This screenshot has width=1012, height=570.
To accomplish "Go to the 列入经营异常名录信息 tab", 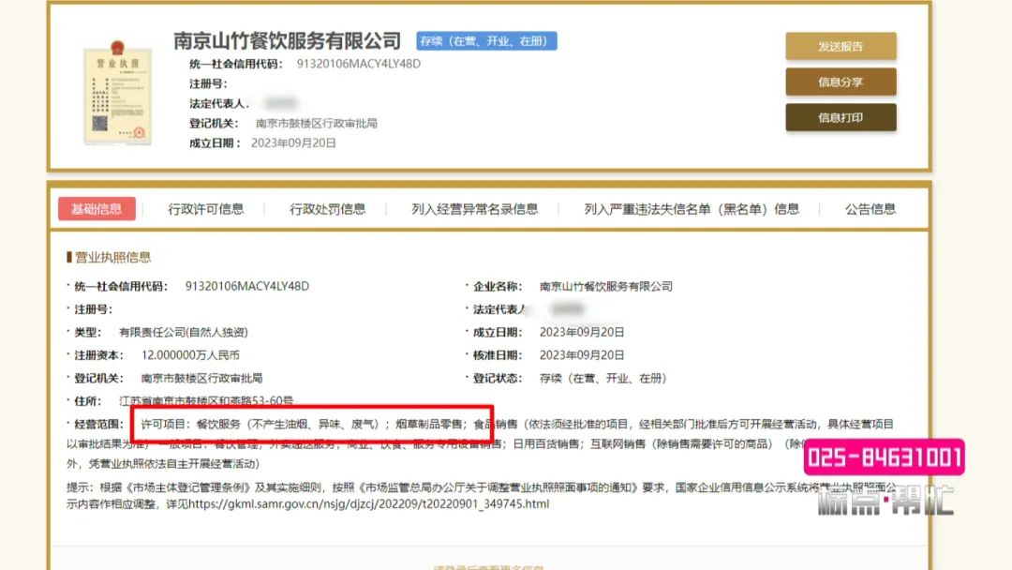I will pyautogui.click(x=474, y=208).
